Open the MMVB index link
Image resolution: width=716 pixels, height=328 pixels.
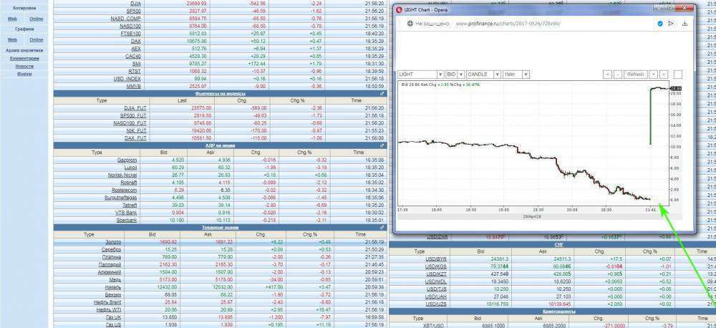[x=134, y=87]
